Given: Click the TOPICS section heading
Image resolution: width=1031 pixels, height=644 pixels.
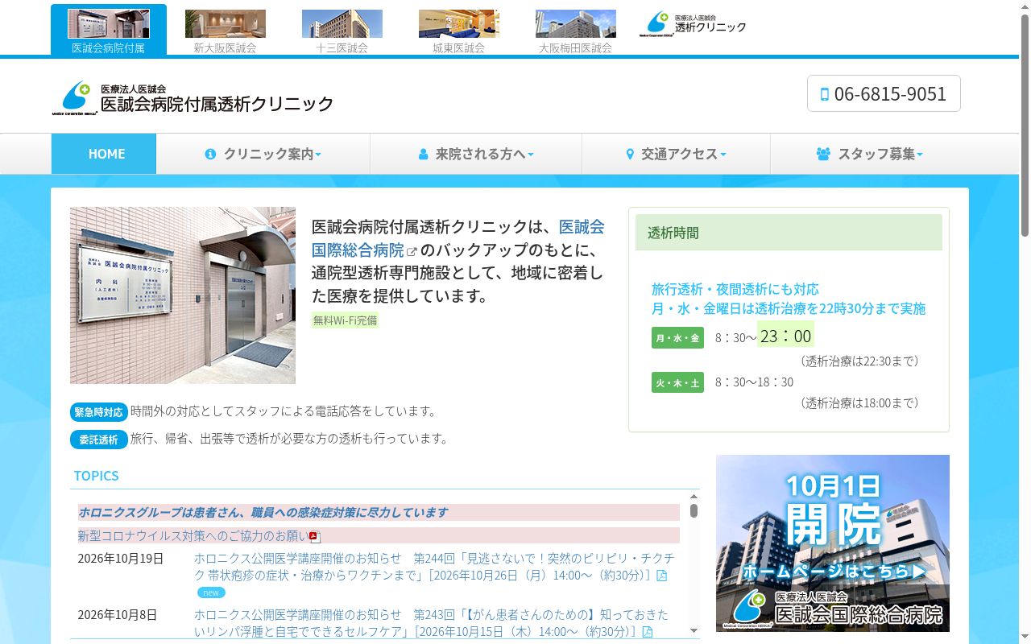Looking at the screenshot, I should [x=96, y=476].
